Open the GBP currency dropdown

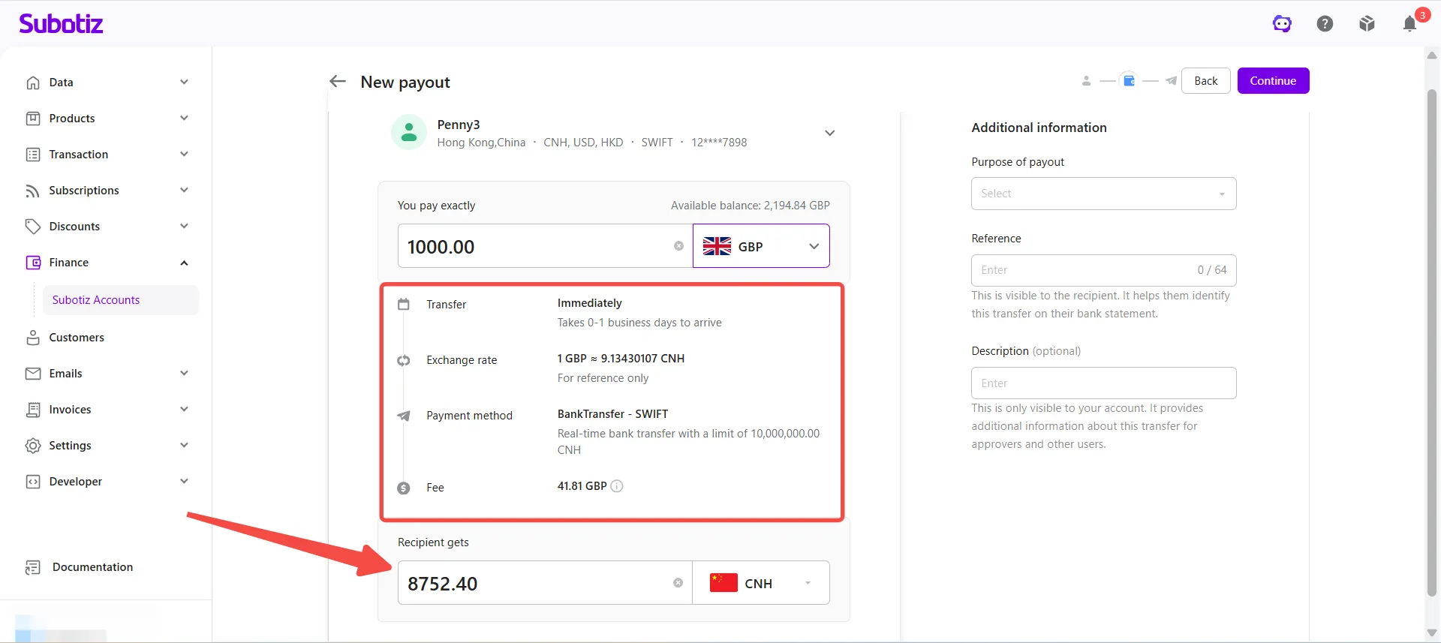coord(761,246)
